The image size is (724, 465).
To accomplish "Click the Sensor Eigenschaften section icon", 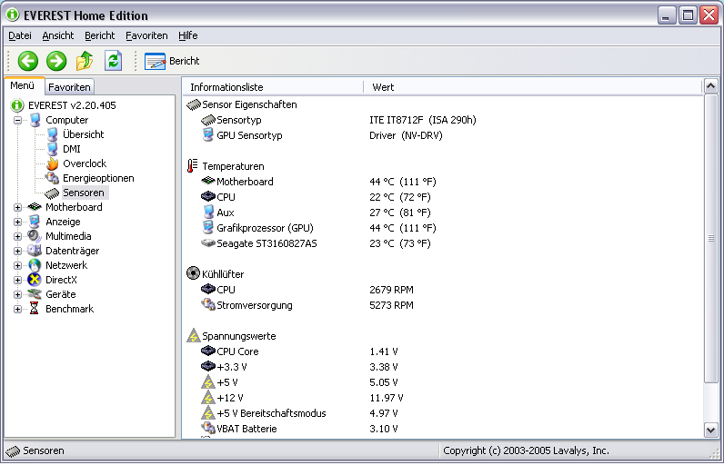I will (x=194, y=105).
